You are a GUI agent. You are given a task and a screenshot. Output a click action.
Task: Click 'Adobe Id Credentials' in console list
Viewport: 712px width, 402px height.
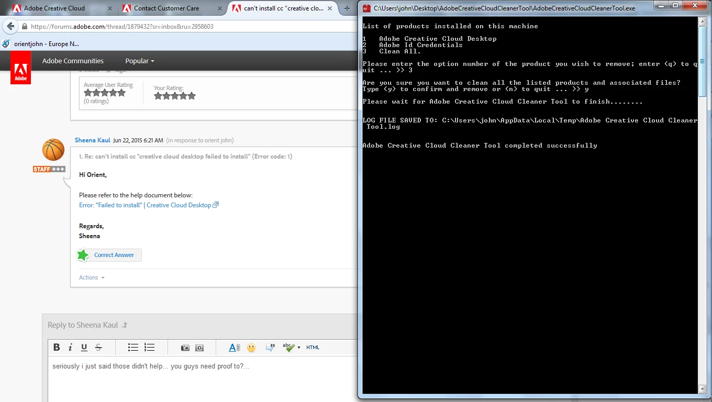421,45
